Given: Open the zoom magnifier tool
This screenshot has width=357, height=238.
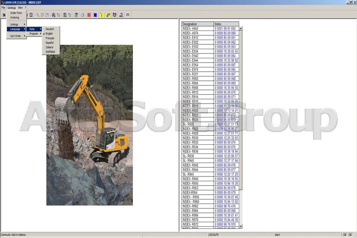Looking at the screenshot, I should coord(37,15).
